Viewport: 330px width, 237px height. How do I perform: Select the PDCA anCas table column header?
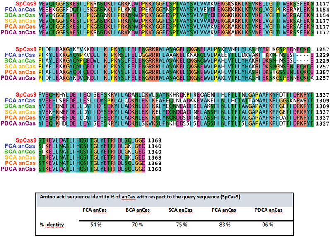pyautogui.click(x=268, y=210)
